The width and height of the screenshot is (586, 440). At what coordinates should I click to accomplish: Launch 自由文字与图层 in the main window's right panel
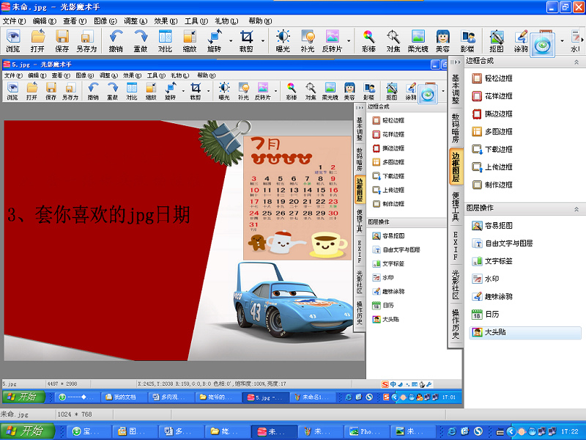point(502,243)
